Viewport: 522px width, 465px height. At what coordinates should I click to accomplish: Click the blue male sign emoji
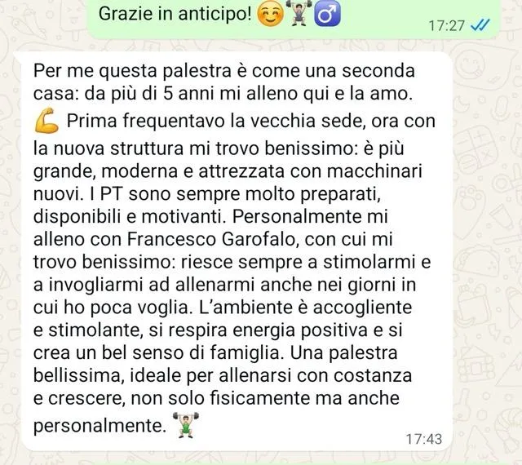click(x=328, y=14)
